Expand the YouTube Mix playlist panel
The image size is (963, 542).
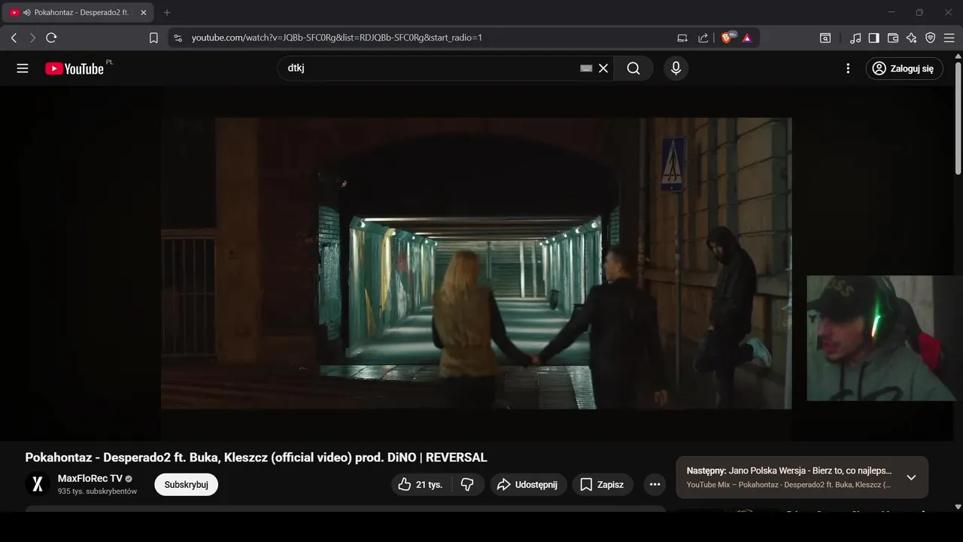pos(911,477)
